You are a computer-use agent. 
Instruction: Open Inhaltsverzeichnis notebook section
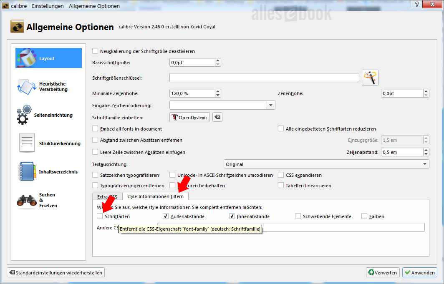click(48, 172)
